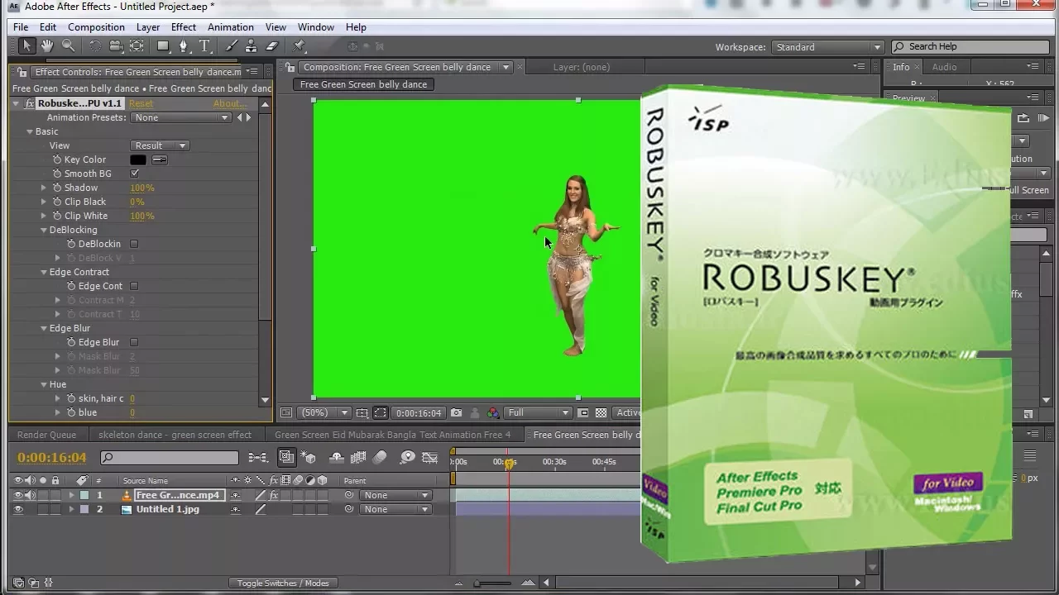Open the Composition menu
This screenshot has height=595, width=1059.
point(96,27)
